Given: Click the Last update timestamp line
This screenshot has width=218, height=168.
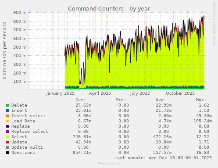Looking at the screenshot, I should click(163, 158).
